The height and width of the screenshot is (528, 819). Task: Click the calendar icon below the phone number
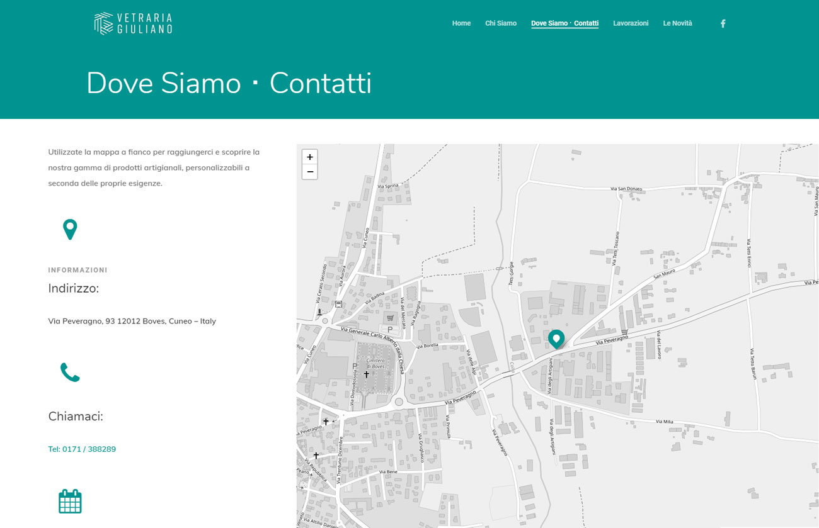tap(70, 502)
